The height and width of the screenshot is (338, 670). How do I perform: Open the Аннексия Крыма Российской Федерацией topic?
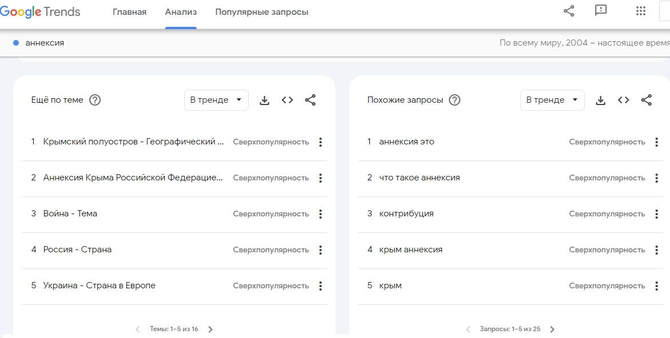pos(133,178)
